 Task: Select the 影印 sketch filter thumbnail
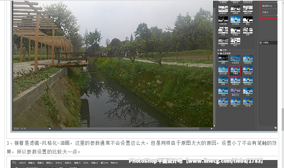point(235,41)
